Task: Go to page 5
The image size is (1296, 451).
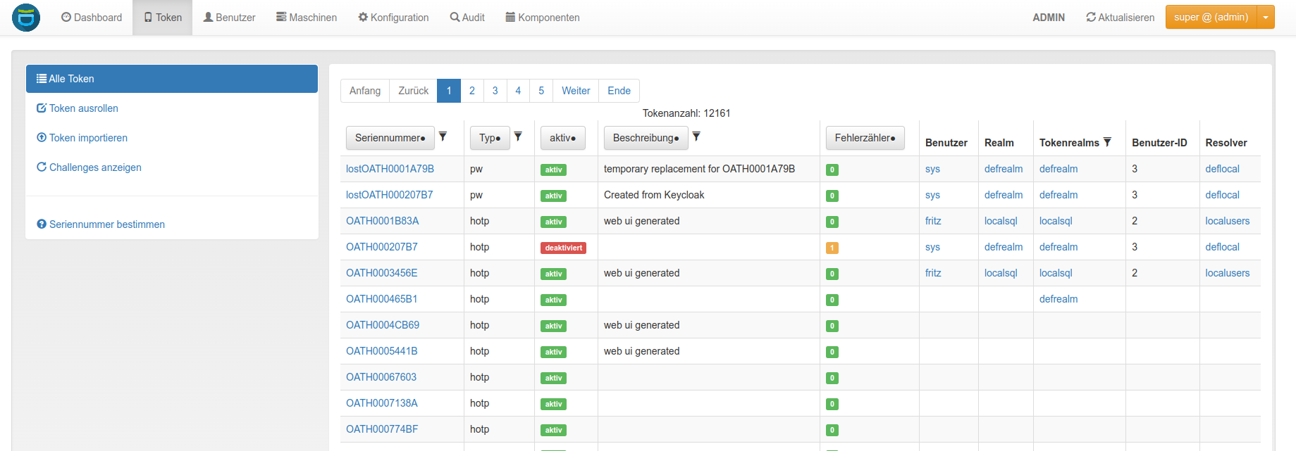Action: (x=541, y=91)
